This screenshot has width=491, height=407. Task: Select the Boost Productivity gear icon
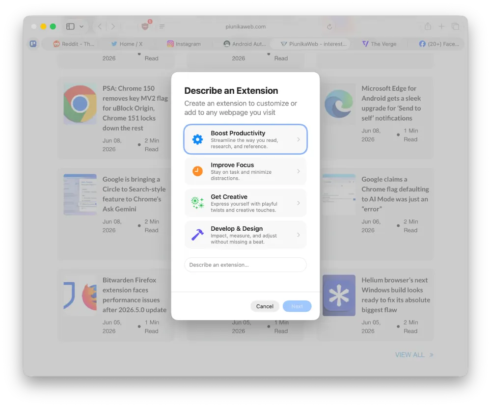[x=197, y=139]
